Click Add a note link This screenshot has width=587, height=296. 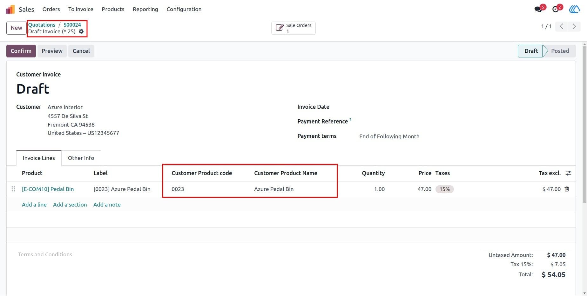[x=107, y=205]
